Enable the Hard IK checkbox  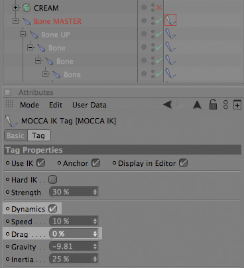click(52, 180)
